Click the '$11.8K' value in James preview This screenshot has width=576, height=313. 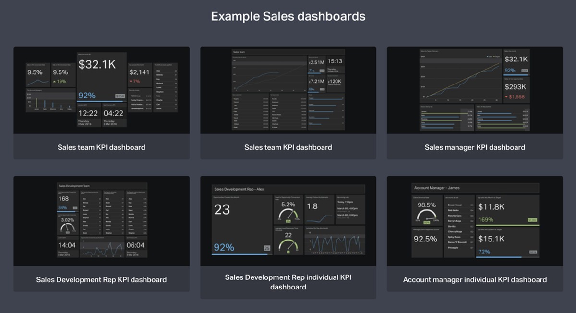click(491, 207)
